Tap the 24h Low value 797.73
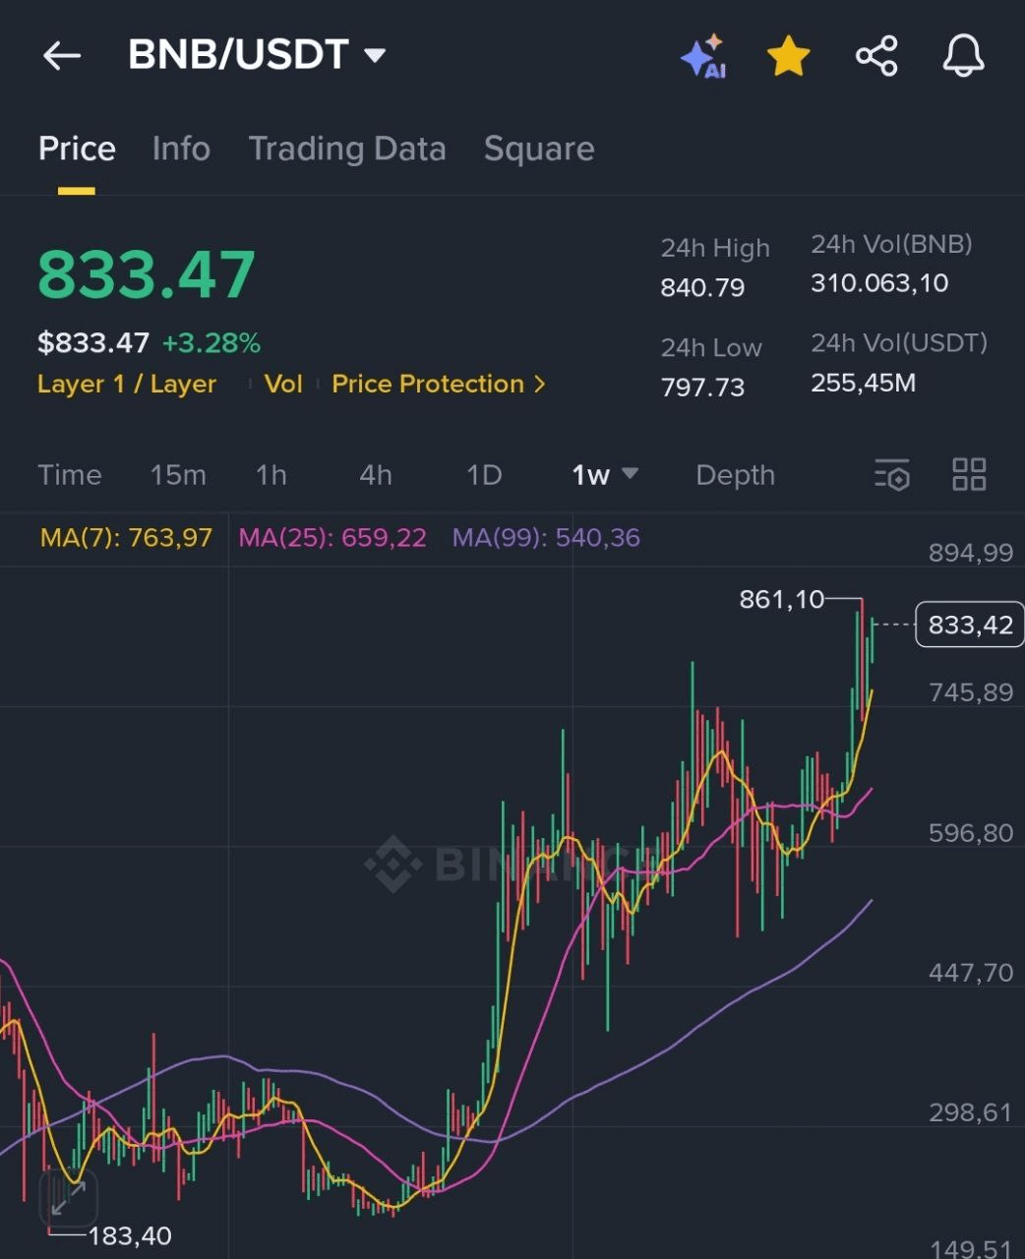This screenshot has height=1259, width=1025. tap(702, 388)
